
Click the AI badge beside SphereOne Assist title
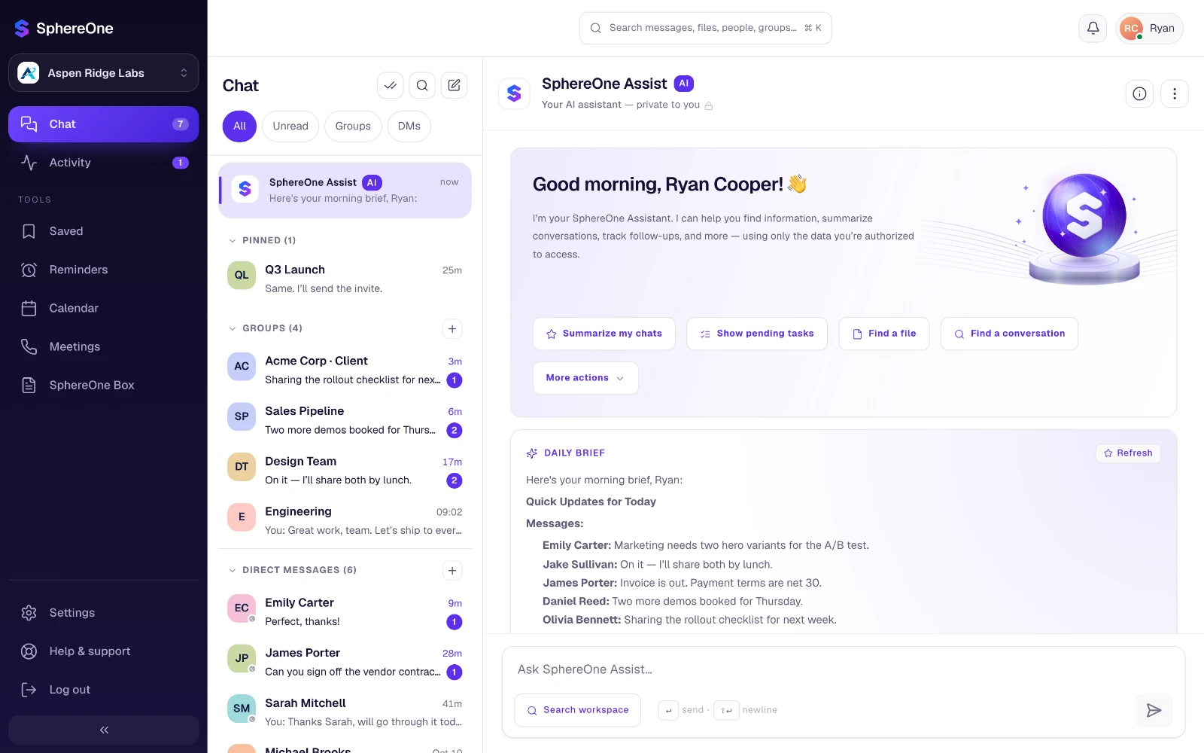(x=683, y=84)
